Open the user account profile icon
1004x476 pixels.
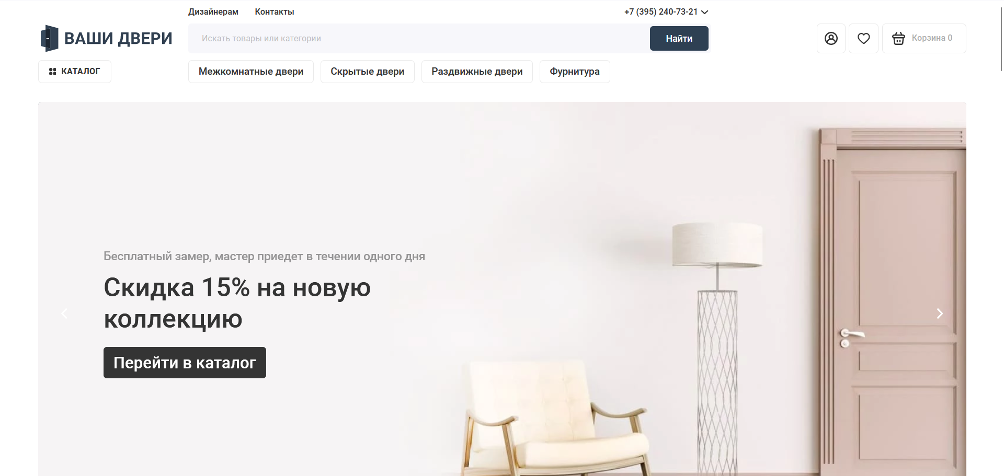point(831,38)
